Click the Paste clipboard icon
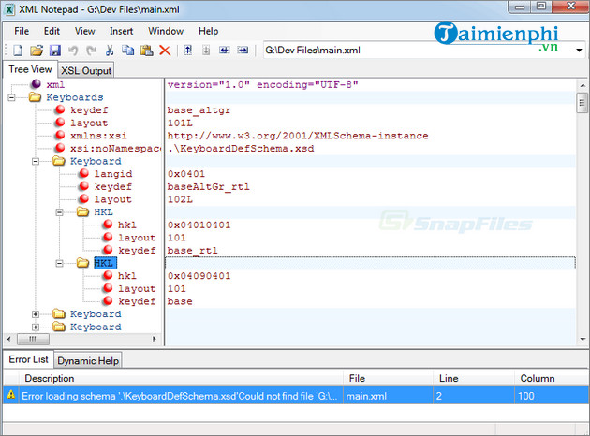Screen dimensions: 590x436 [146, 50]
